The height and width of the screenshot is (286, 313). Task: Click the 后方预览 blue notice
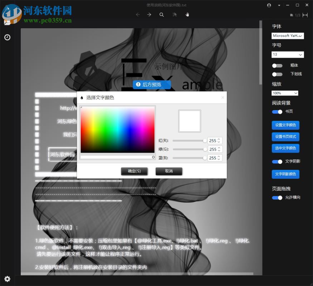(152, 85)
